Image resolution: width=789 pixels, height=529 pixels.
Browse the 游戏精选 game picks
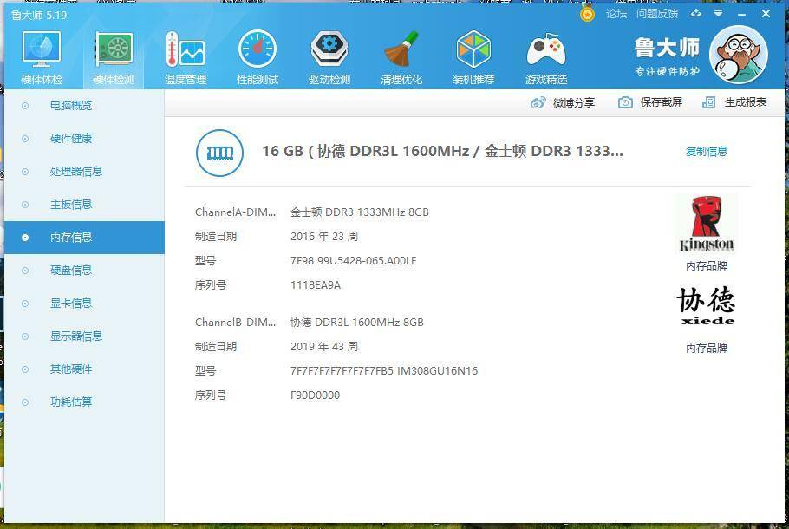click(x=544, y=56)
